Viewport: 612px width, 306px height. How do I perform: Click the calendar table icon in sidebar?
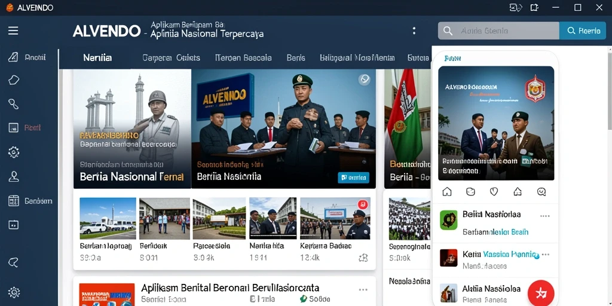[13, 201]
